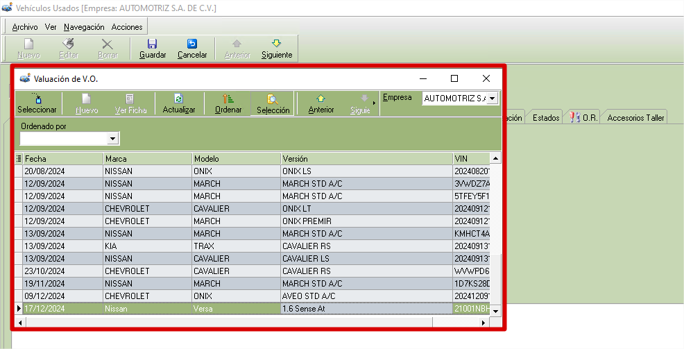Click the Ordenar sort icon

tap(228, 99)
